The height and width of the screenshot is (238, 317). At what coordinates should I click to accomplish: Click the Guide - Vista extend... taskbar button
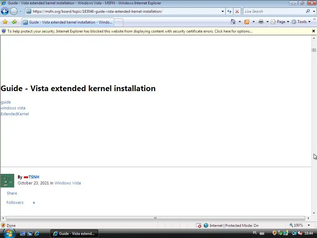pos(74,234)
